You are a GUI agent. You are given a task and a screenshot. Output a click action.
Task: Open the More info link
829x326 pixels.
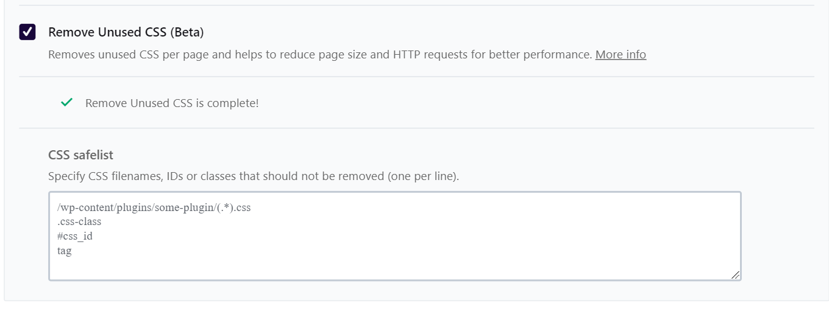pos(621,55)
